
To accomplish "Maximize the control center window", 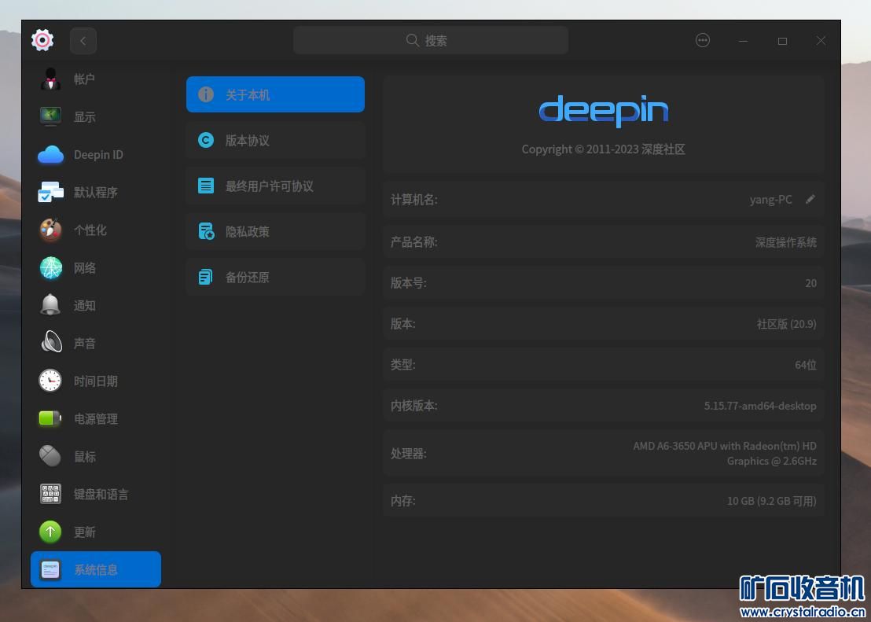I will (782, 41).
